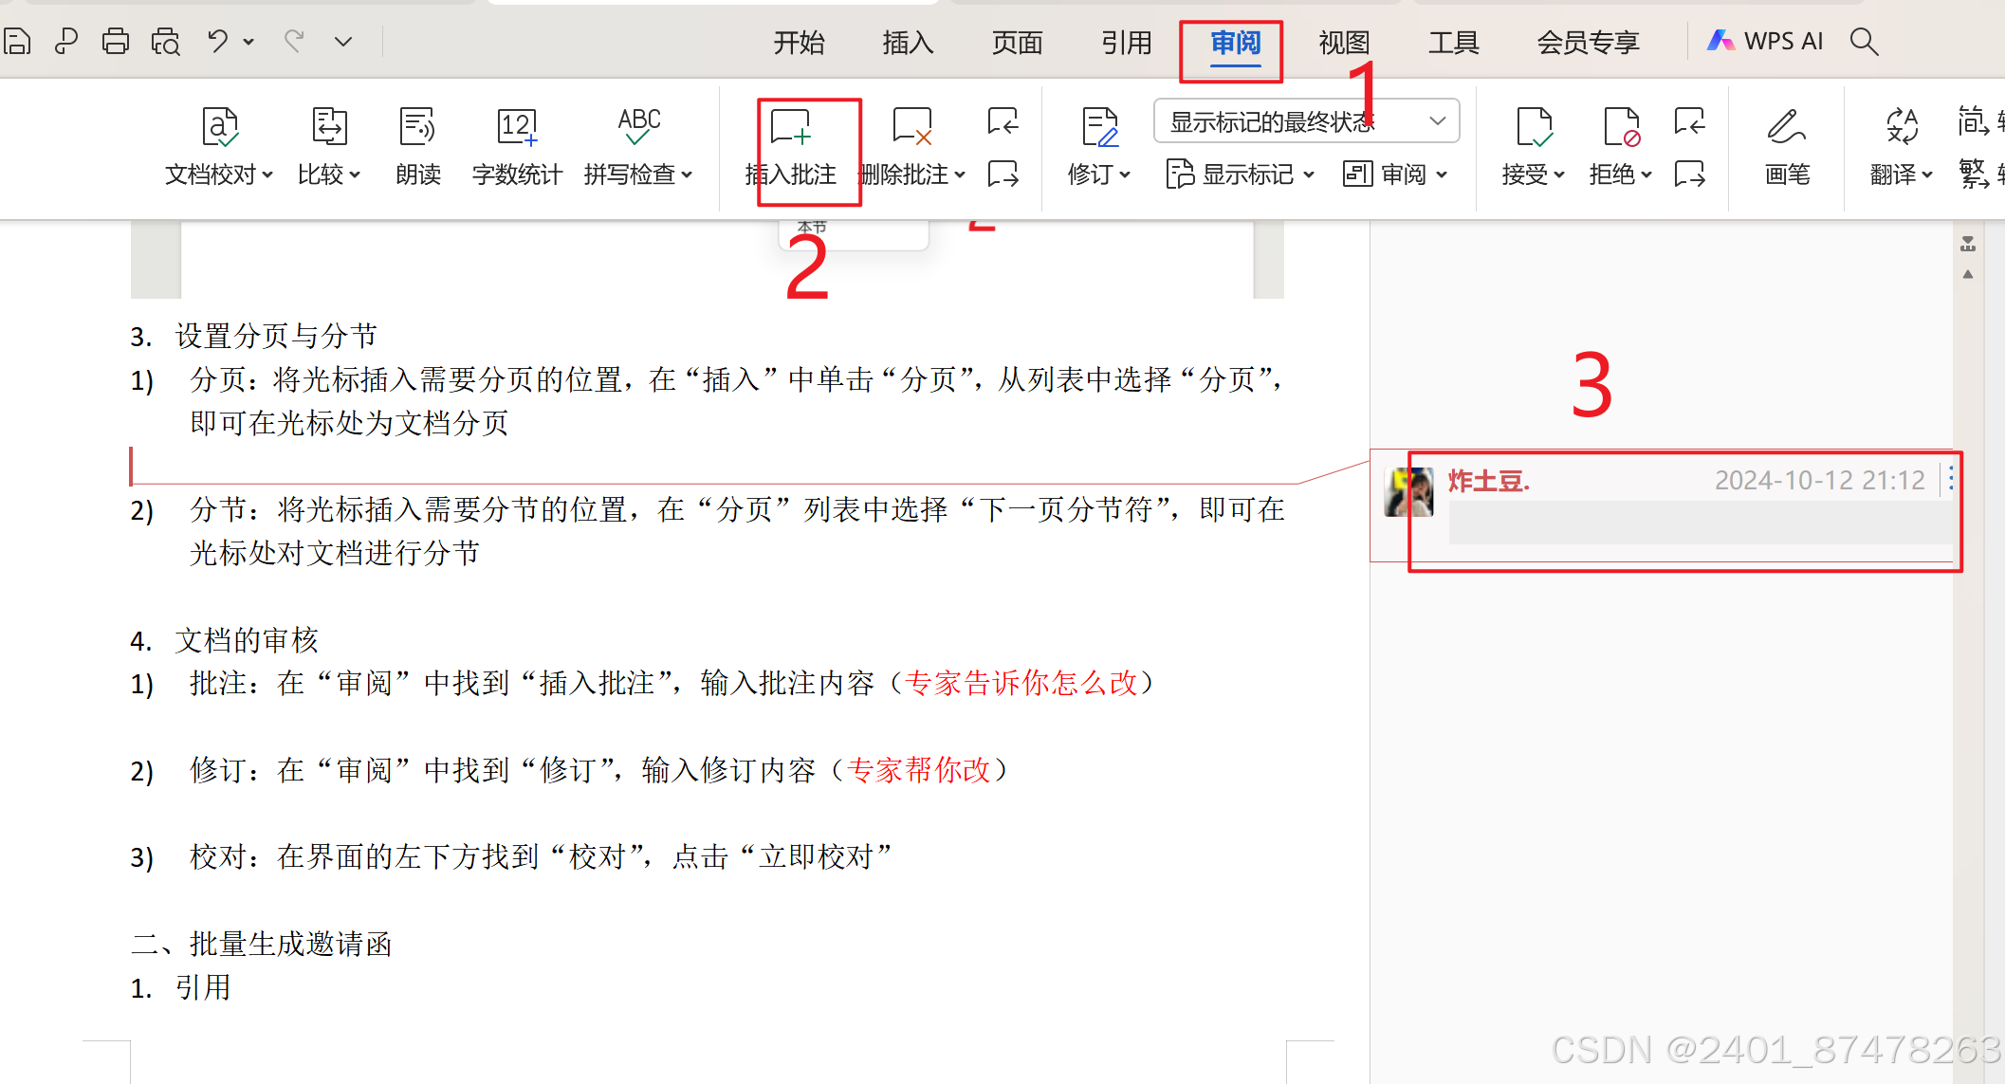This screenshot has height=1084, width=2005.
Task: Switch to the Insert (插入) tab
Action: coord(907,42)
